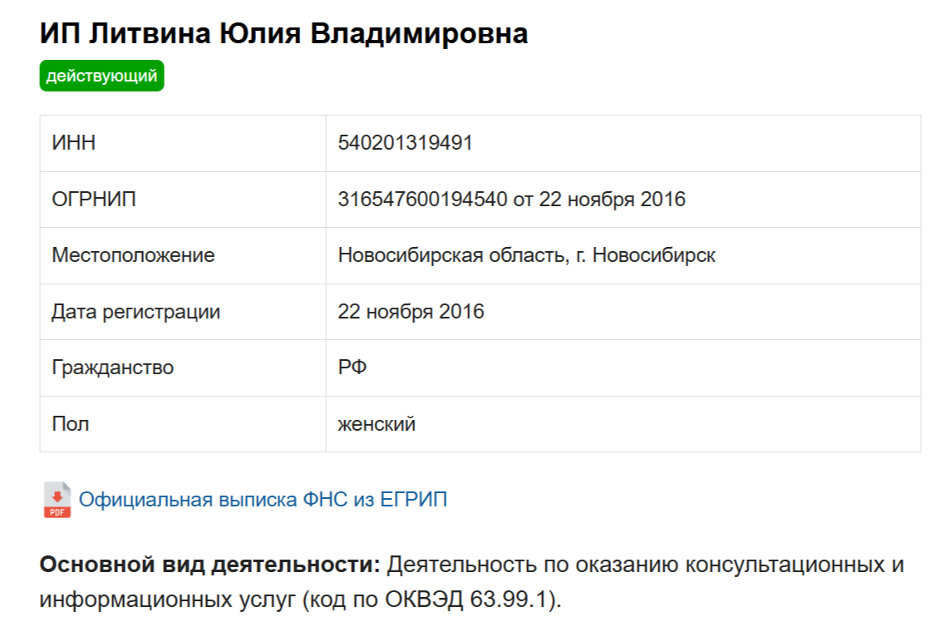Select the registration date in the Дата регистрации row
Viewport: 931px width, 627px height.
pos(411,312)
